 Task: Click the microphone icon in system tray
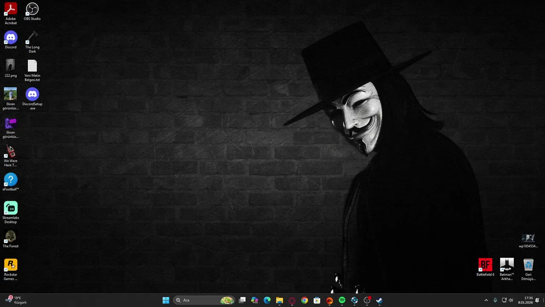pyautogui.click(x=495, y=300)
